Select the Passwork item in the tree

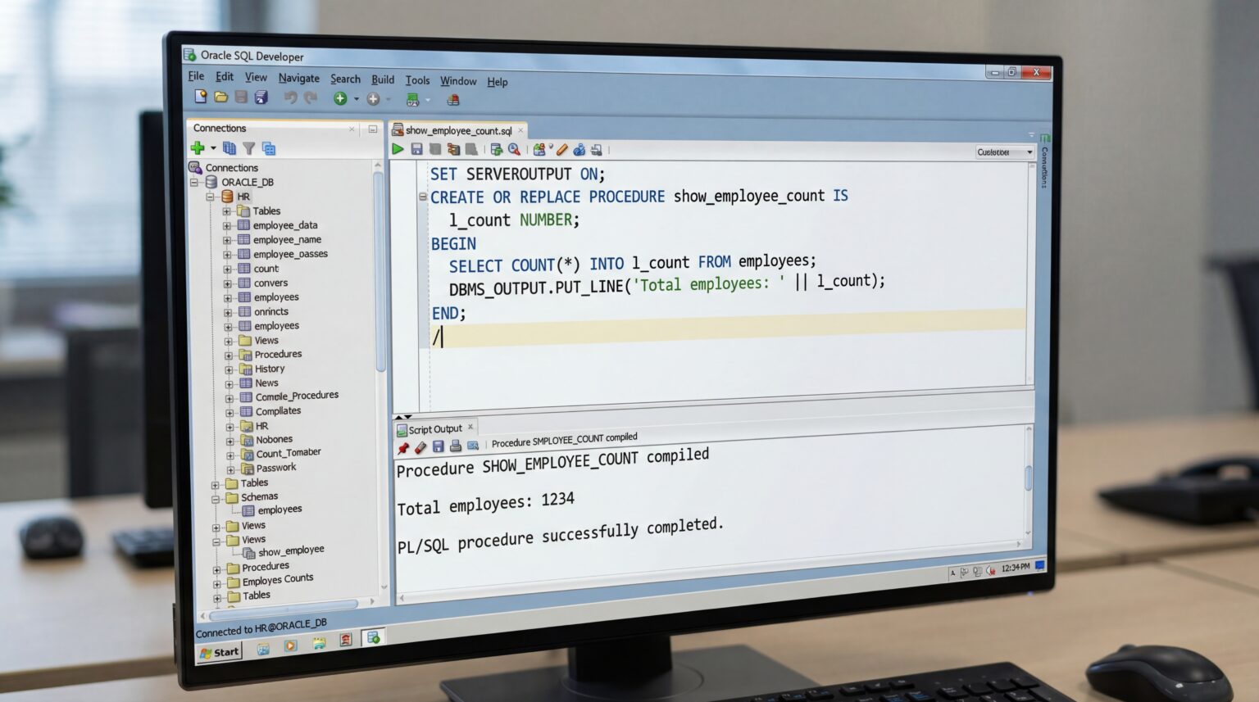pyautogui.click(x=276, y=468)
